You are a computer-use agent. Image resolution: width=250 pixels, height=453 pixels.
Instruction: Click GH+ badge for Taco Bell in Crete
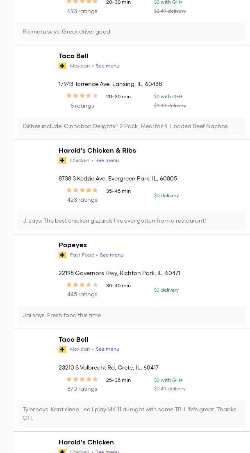point(63,349)
